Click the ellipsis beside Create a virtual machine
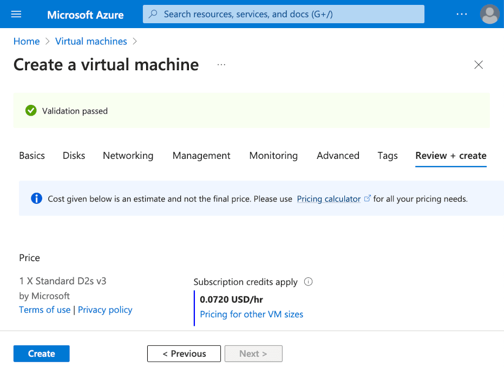Screen dimensions: 504x374 tap(221, 65)
